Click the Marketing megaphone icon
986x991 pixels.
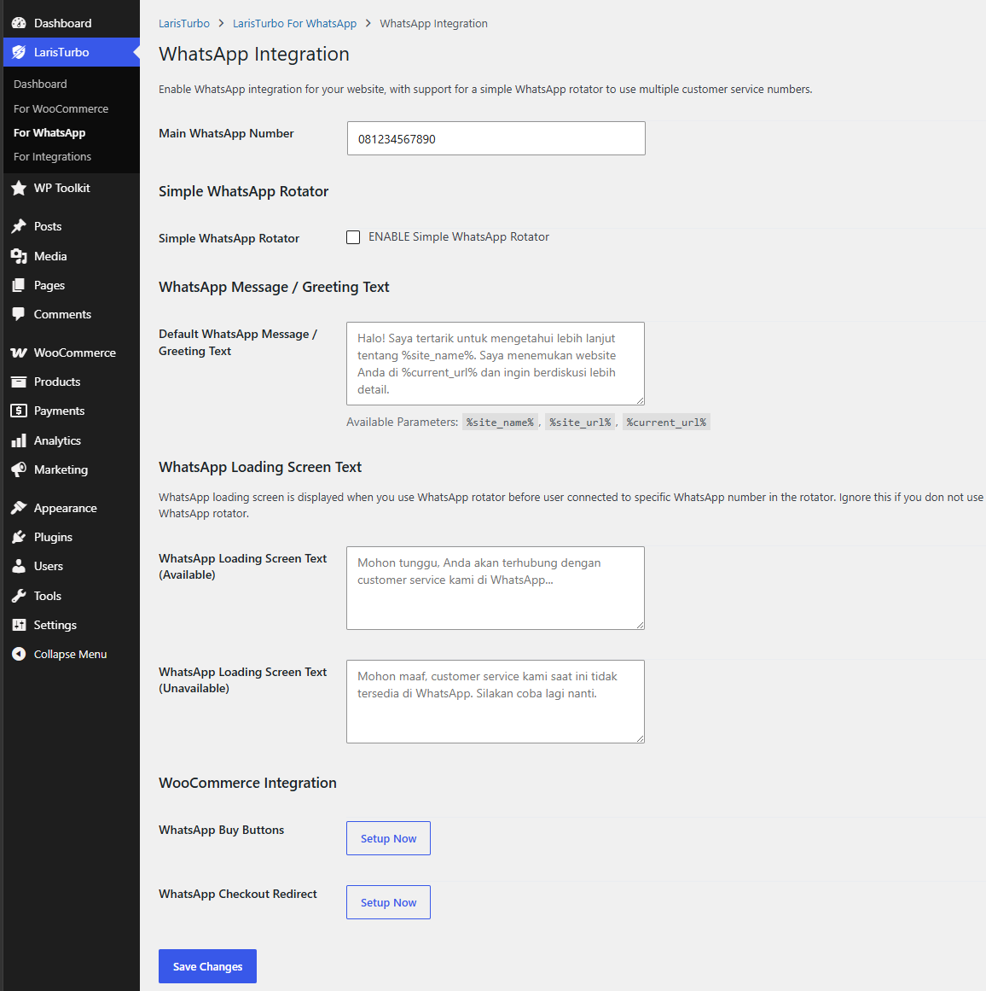coord(19,469)
